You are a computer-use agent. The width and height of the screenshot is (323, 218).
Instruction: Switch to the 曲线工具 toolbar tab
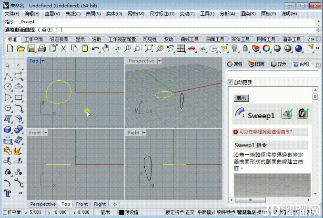coord(190,39)
